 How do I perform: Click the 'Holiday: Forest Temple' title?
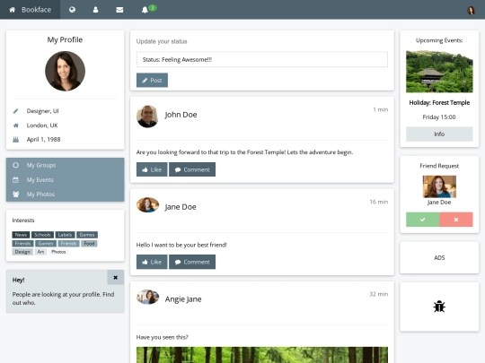click(x=439, y=103)
